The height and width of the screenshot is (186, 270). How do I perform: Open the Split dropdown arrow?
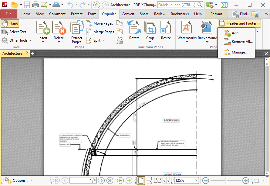[x=103, y=40]
